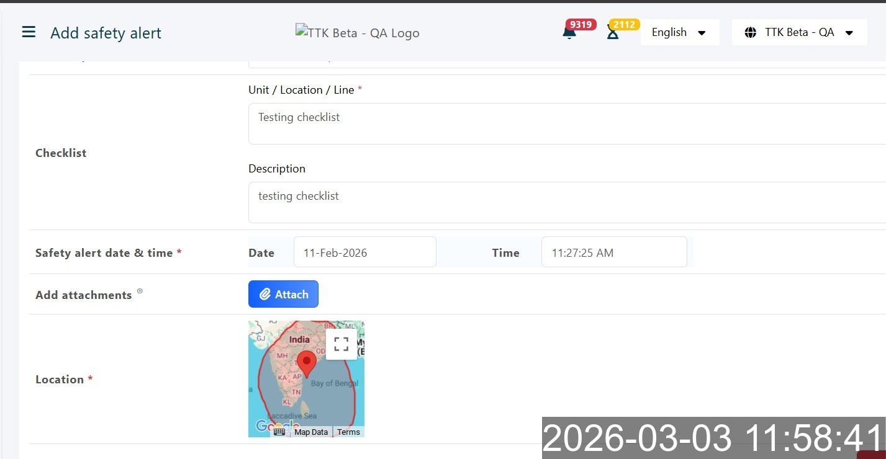The image size is (886, 459).
Task: Open the hamburger navigation menu
Action: [29, 32]
